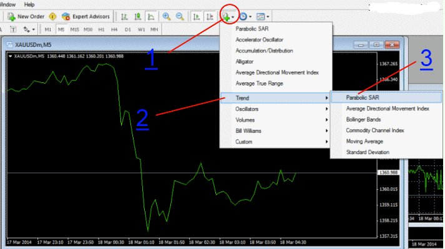The width and height of the screenshot is (445, 249).
Task: Select the M1 timeframe
Action: coord(47,29)
